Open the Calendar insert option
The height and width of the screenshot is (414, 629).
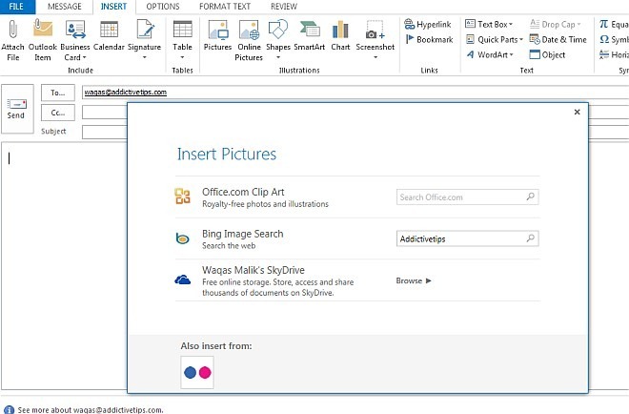(109, 36)
